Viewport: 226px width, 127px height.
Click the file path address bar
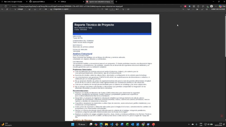pyautogui.click(x=95, y=6)
